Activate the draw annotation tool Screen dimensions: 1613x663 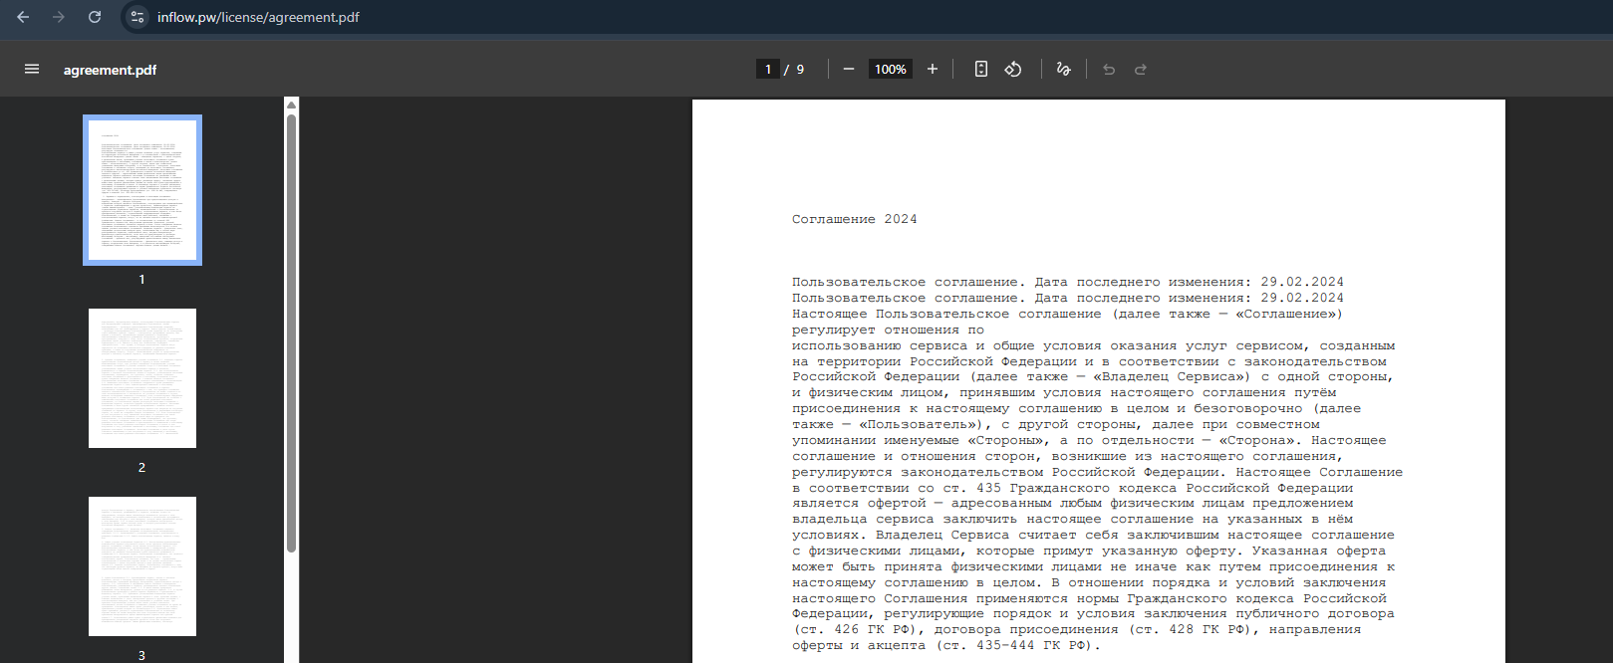click(x=1064, y=69)
